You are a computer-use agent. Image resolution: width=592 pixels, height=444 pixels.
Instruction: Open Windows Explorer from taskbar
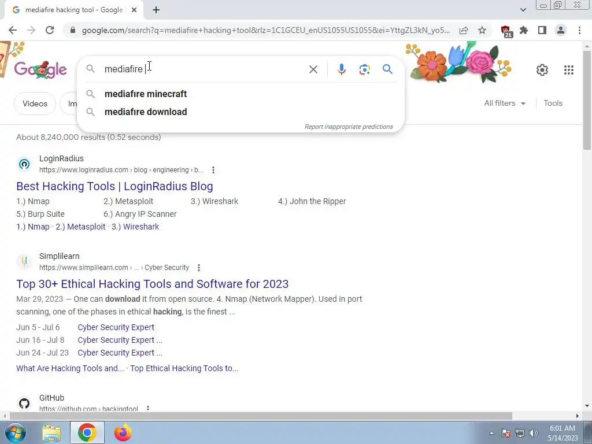click(51, 432)
